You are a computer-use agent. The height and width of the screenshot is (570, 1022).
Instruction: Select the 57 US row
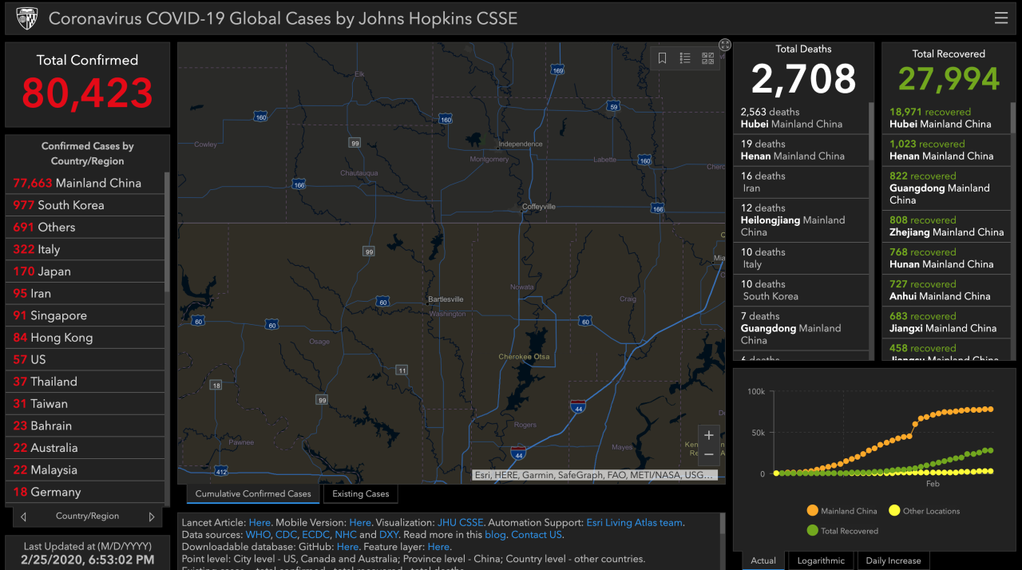pyautogui.click(x=85, y=360)
